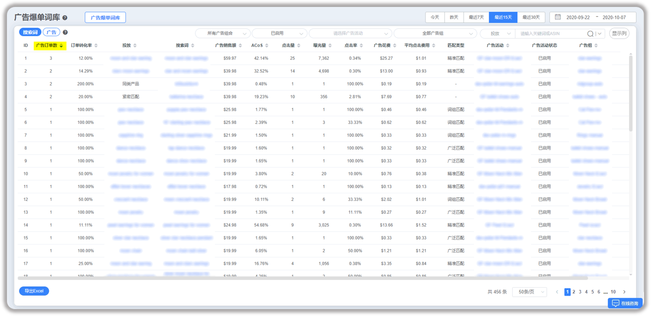Click the 广告爆单词库 outlined button
Screen dimensions: 651x316
tap(106, 18)
